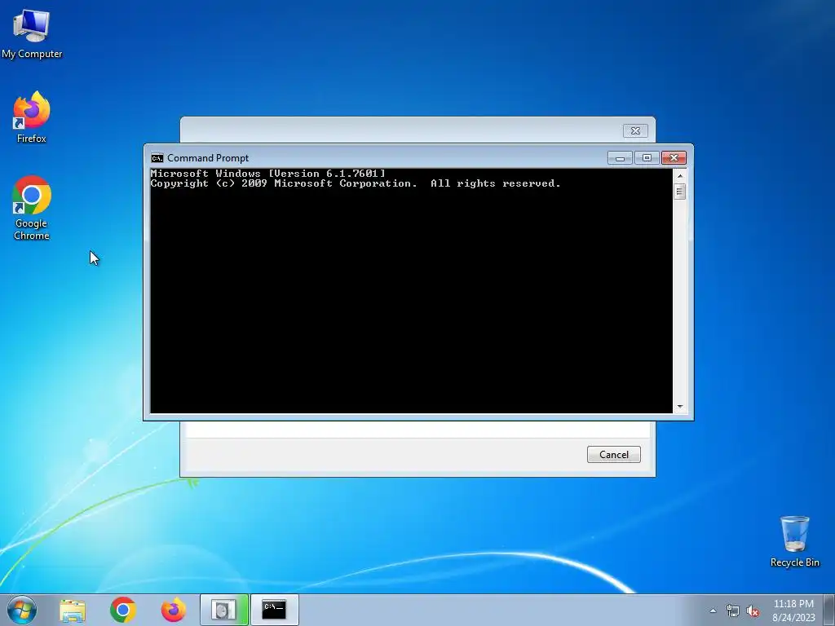The width and height of the screenshot is (835, 626).
Task: Click the Command Prompt scrollbar down arrow
Action: point(679,407)
